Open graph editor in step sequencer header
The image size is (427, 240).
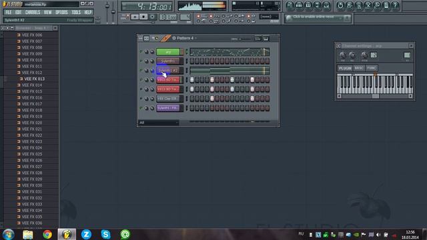pyautogui.click(x=258, y=39)
